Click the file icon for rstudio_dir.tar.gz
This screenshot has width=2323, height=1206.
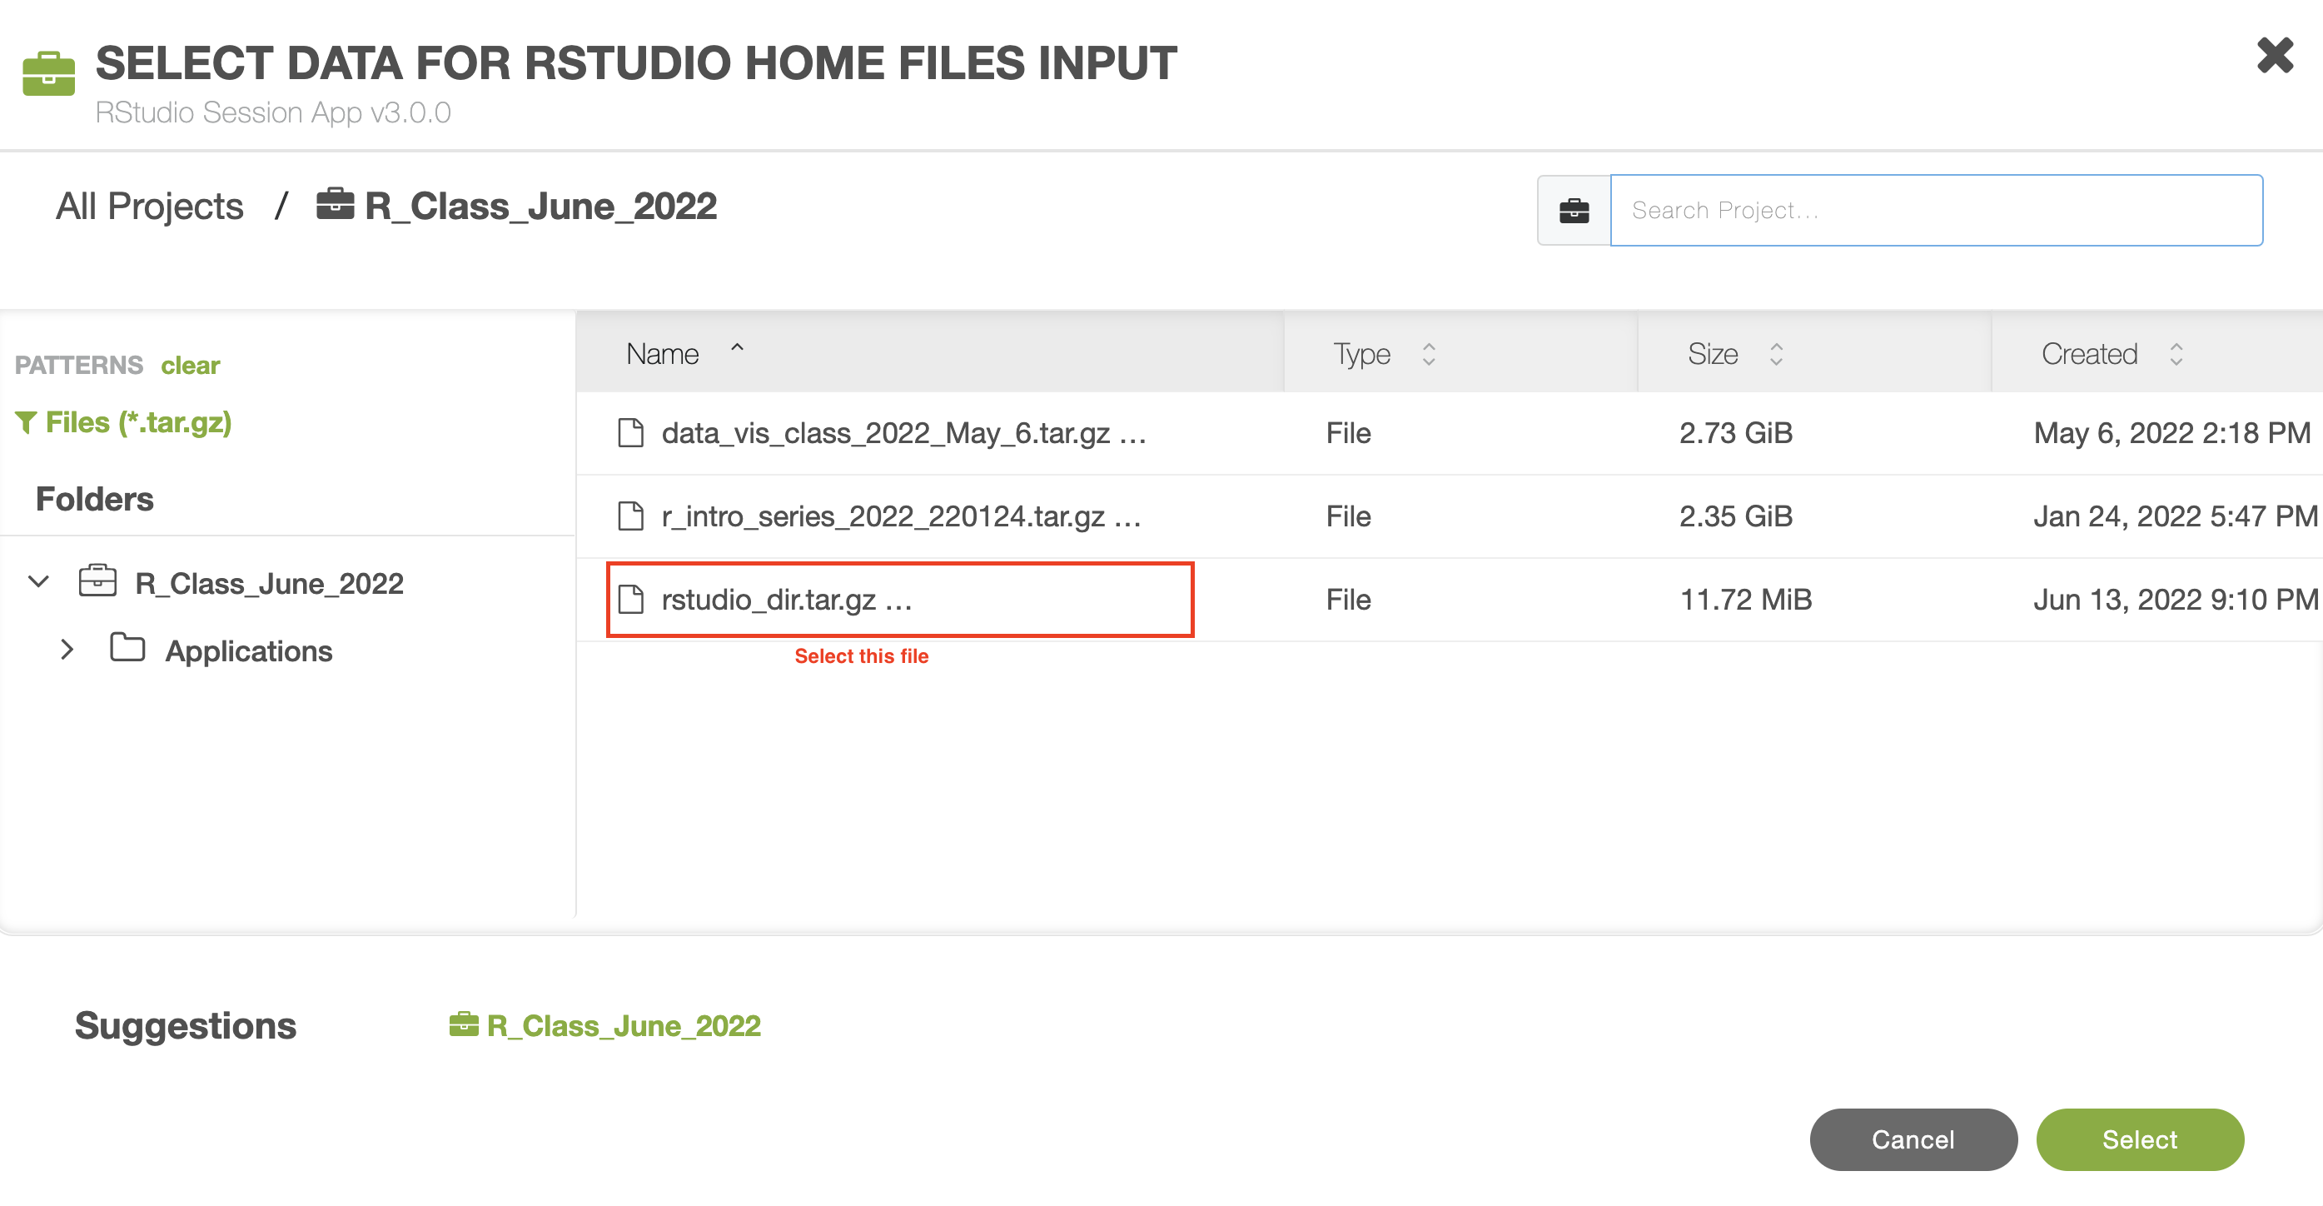pyautogui.click(x=630, y=599)
